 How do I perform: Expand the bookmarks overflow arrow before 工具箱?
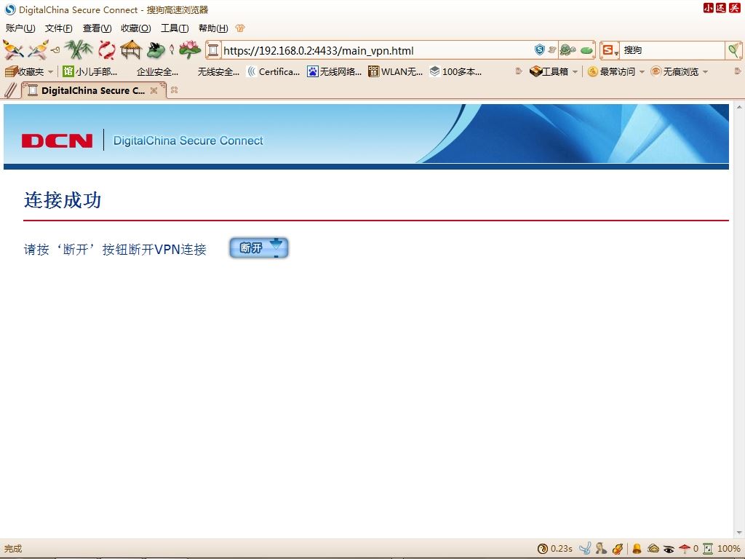click(519, 71)
